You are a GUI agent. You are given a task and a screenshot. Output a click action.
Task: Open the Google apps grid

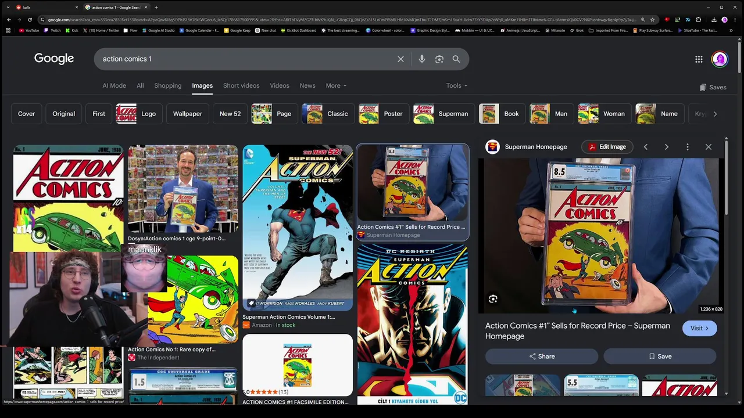tap(699, 59)
